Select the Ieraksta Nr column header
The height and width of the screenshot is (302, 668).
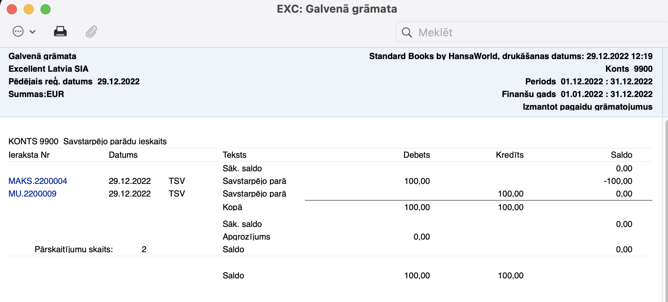(x=29, y=155)
